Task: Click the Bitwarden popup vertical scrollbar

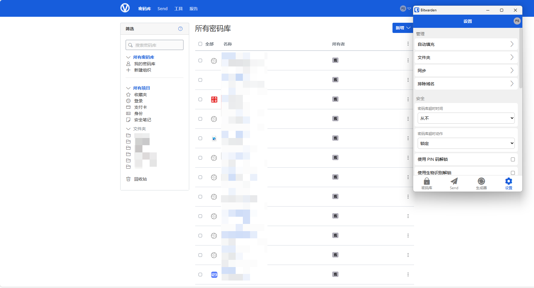Action: (521, 58)
